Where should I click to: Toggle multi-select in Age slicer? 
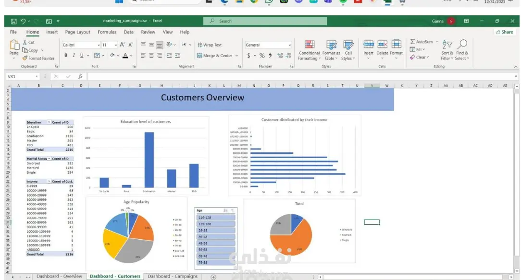pos(225,210)
